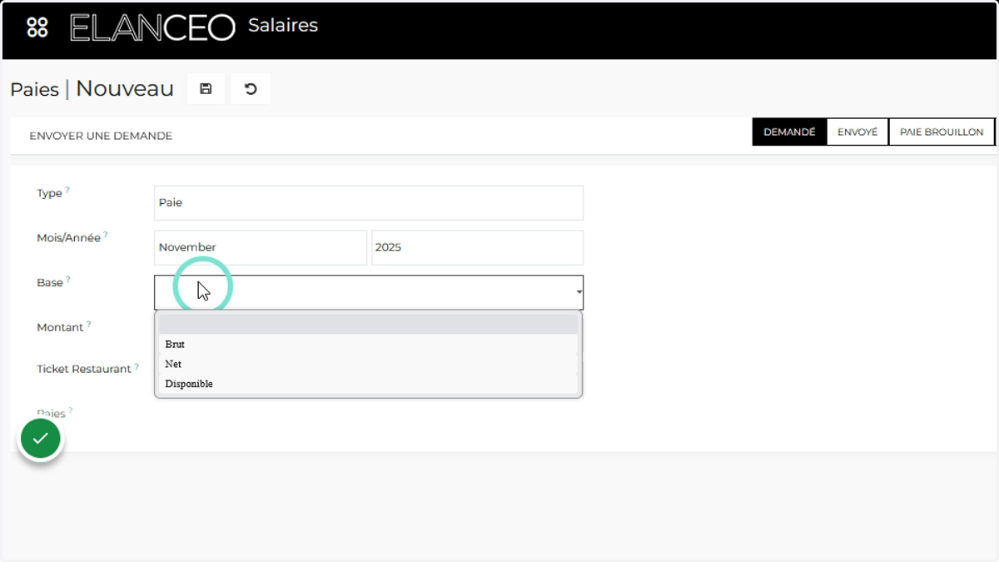Image resolution: width=999 pixels, height=562 pixels.
Task: Choose Disponible in the Base list
Action: [x=368, y=384]
